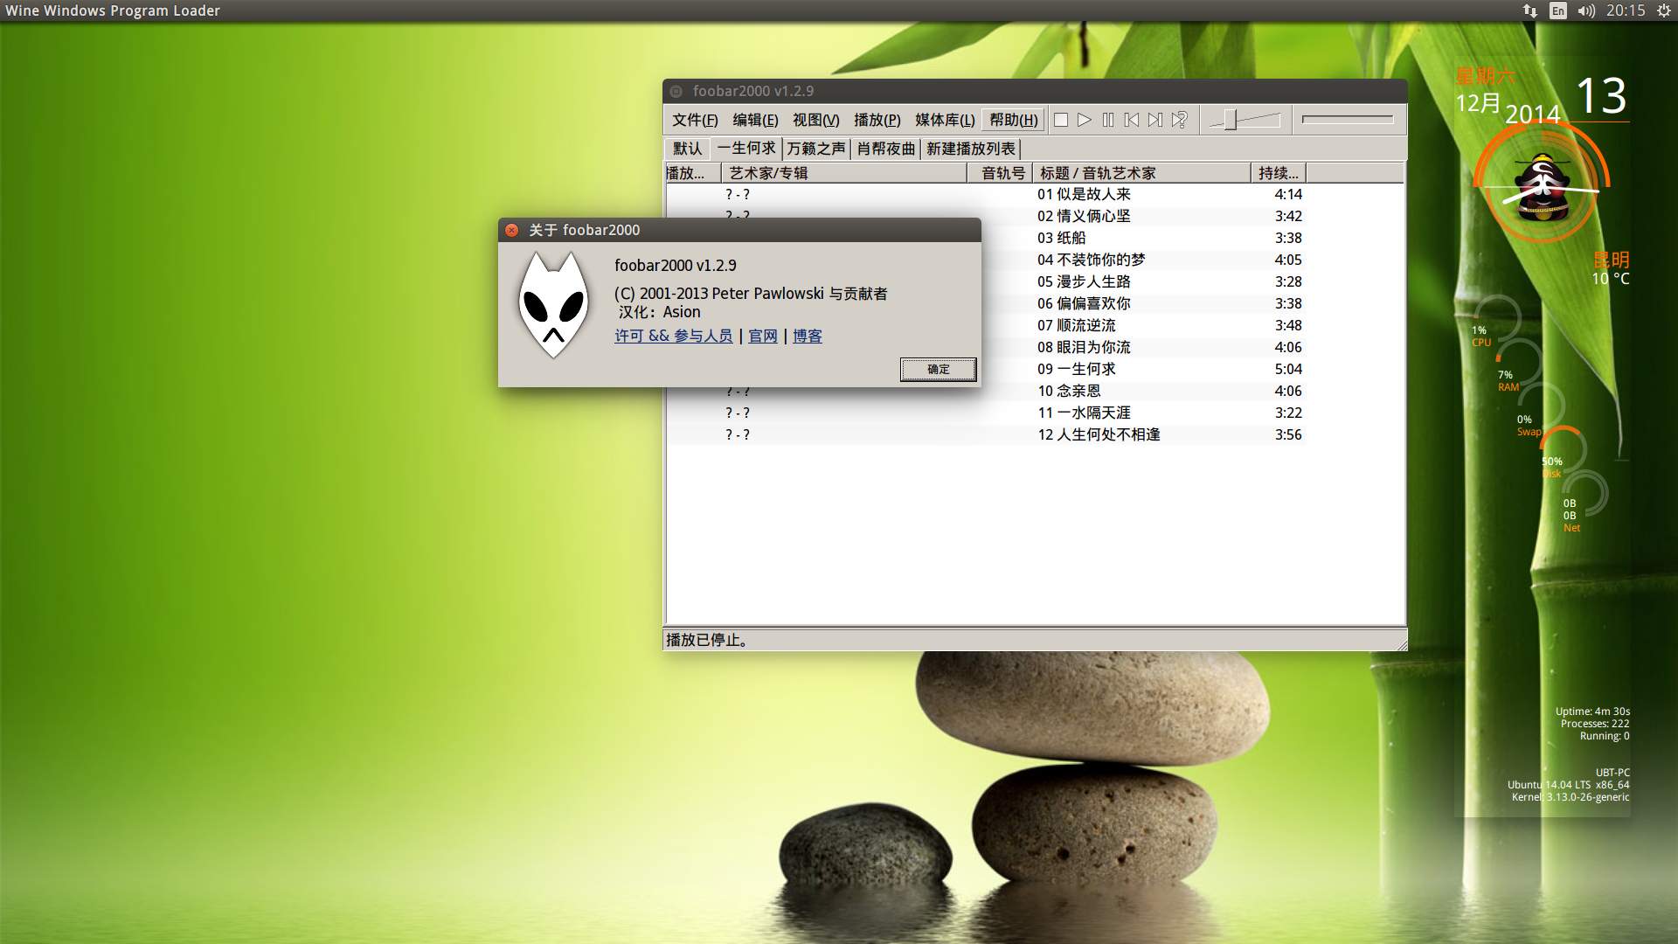Open the 帮助(H) menu
This screenshot has width=1678, height=944.
[x=1013, y=120]
